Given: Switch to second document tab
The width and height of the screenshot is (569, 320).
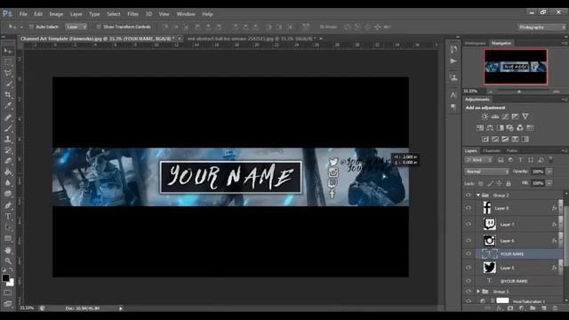Looking at the screenshot, I should click(251, 38).
